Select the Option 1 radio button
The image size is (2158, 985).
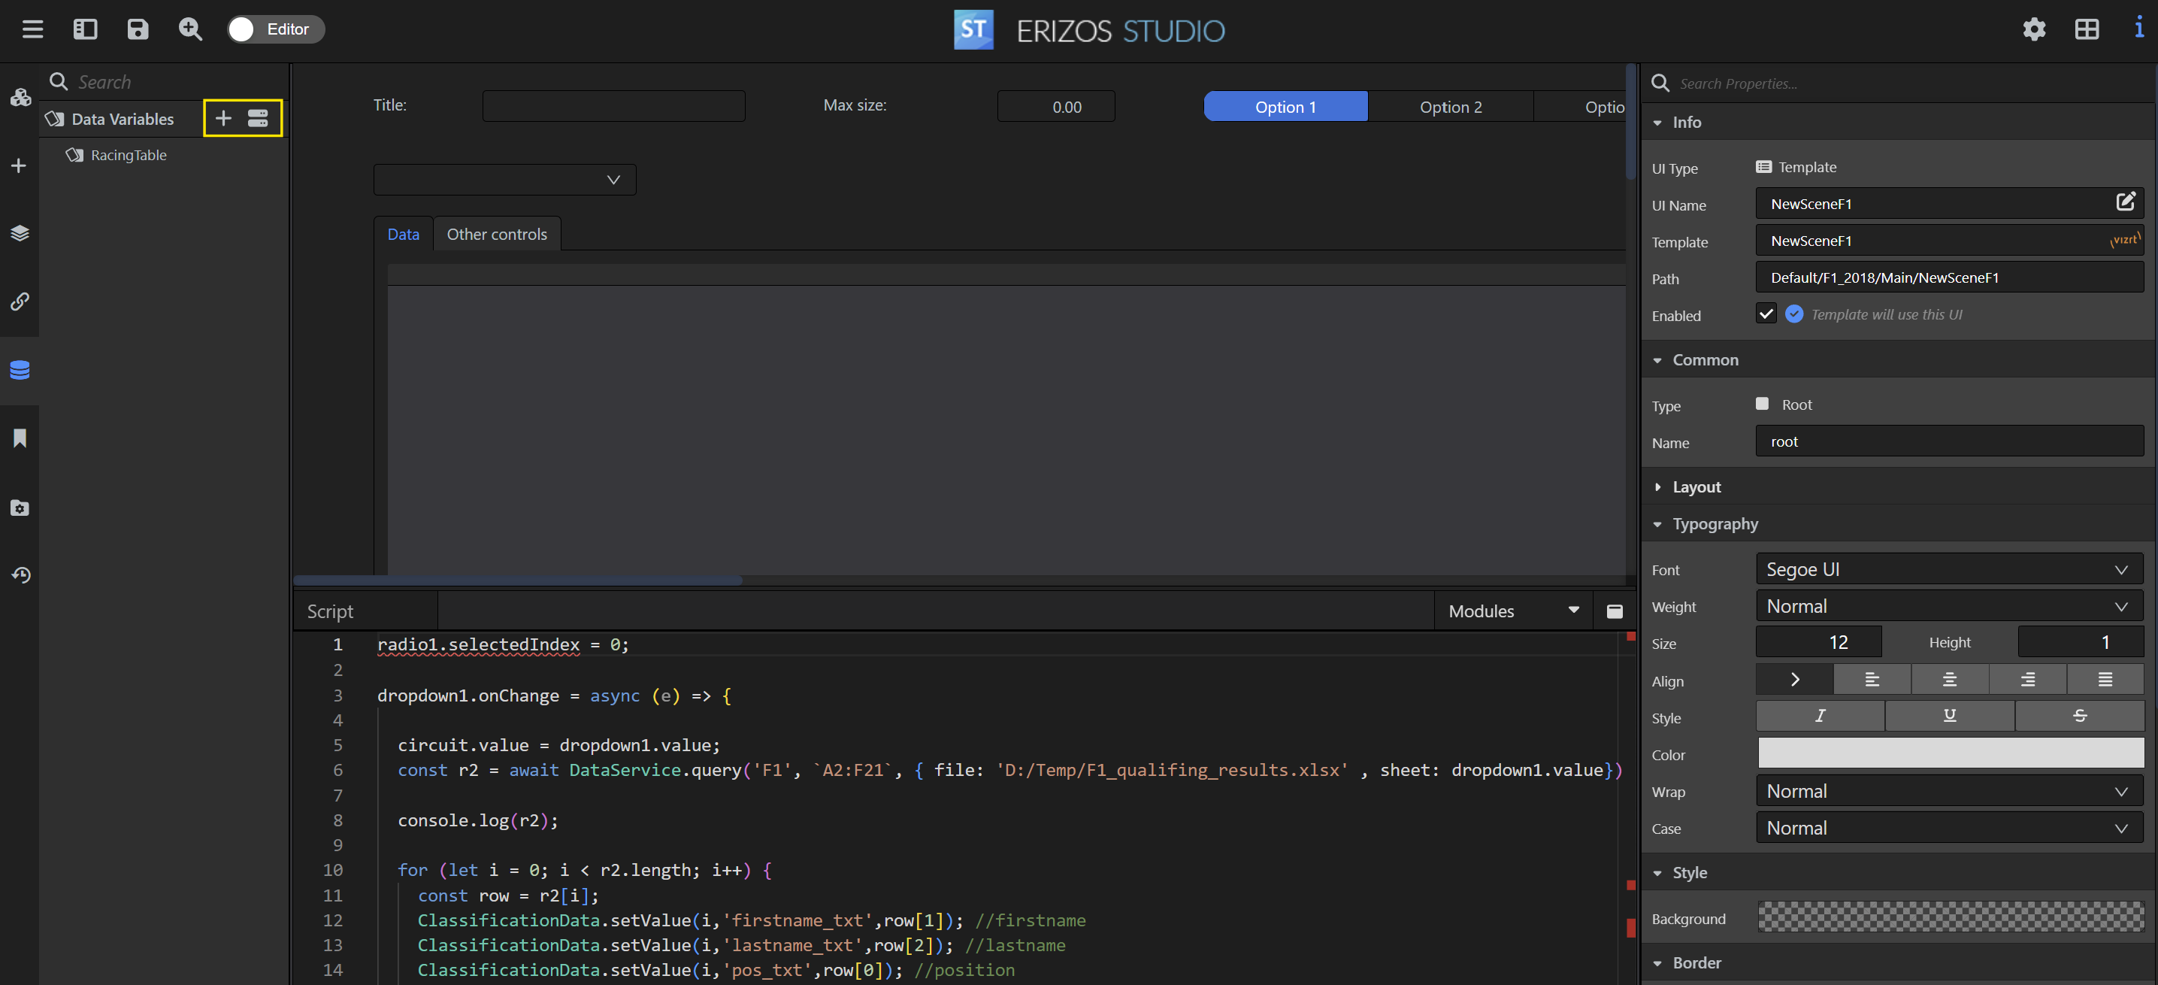pos(1286,107)
